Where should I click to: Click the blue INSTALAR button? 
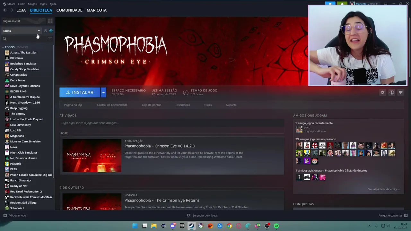[80, 92]
